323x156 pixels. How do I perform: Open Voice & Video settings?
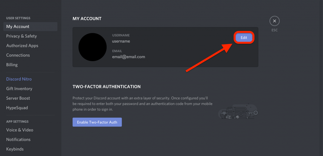click(30, 130)
